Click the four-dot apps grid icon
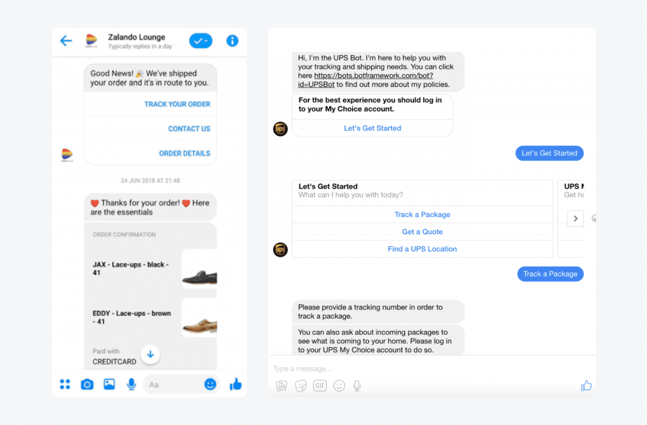The width and height of the screenshot is (647, 425). tap(65, 384)
